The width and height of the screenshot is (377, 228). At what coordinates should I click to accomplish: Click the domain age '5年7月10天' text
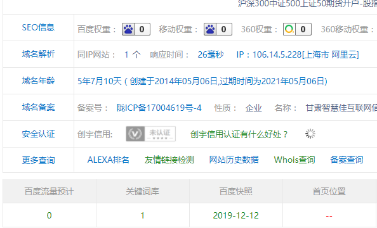[100, 81]
